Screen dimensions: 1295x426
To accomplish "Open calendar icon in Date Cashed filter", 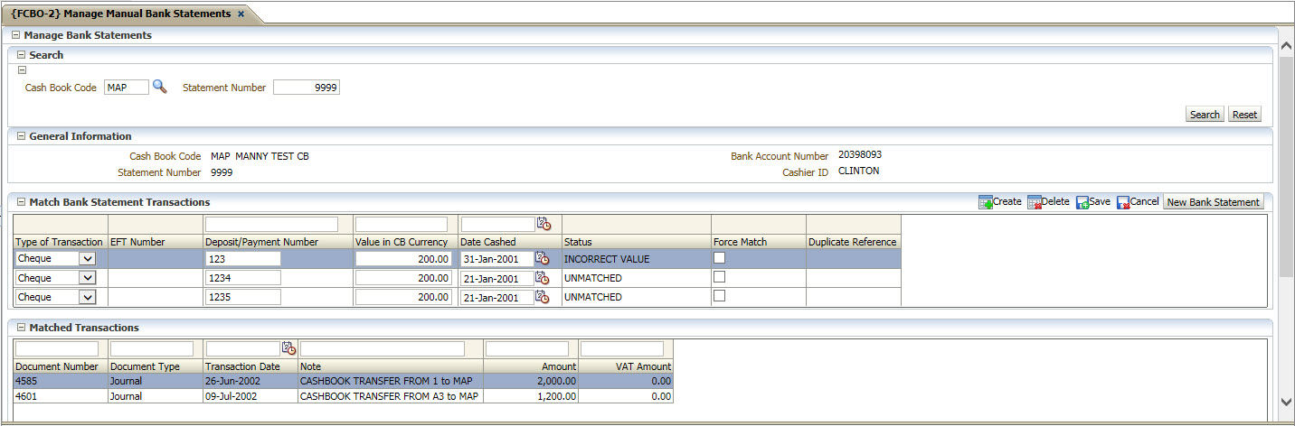I will click(543, 224).
